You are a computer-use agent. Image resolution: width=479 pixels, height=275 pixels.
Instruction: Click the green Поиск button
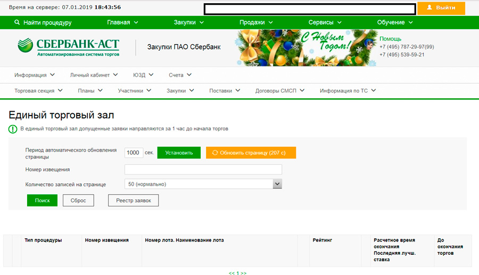42,200
